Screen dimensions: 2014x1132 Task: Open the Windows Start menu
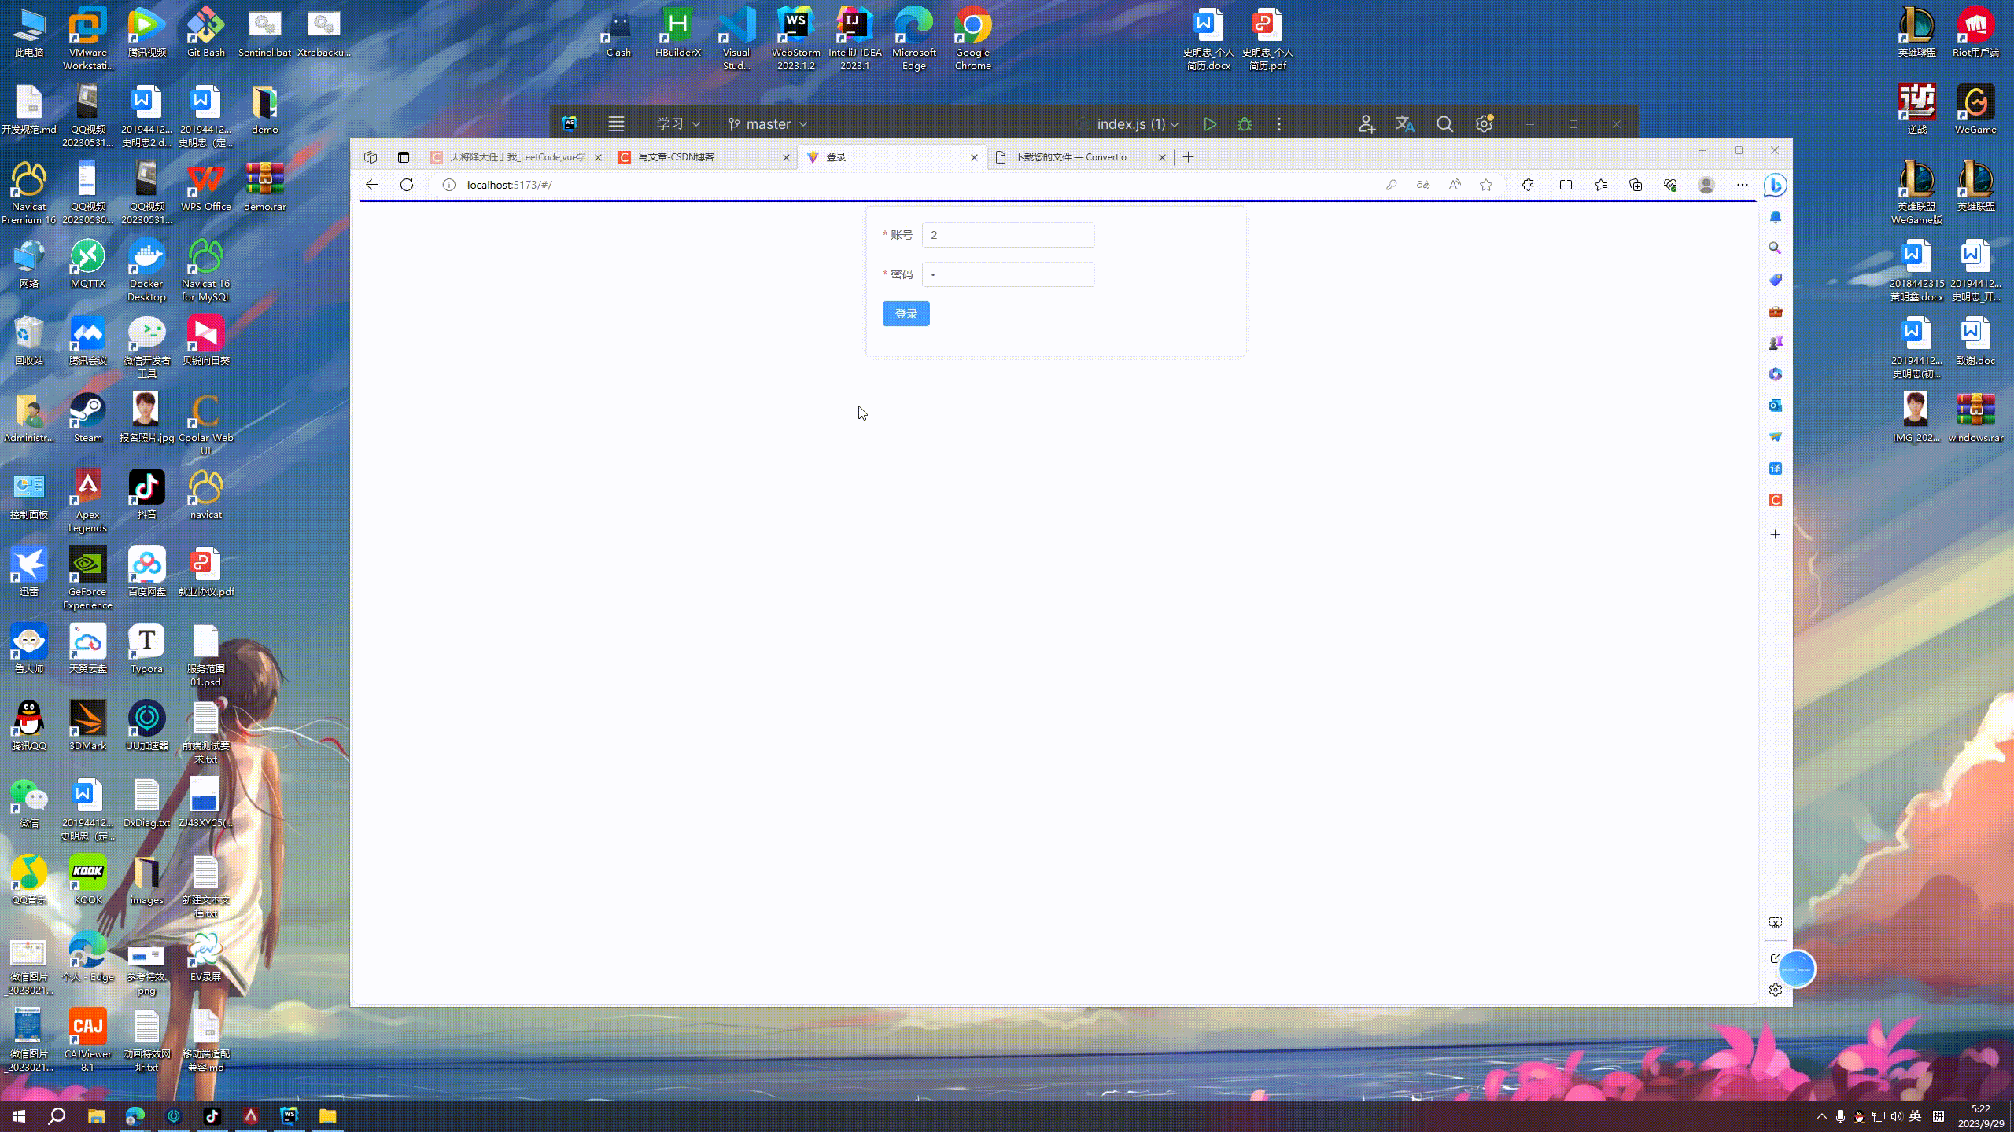click(19, 1116)
